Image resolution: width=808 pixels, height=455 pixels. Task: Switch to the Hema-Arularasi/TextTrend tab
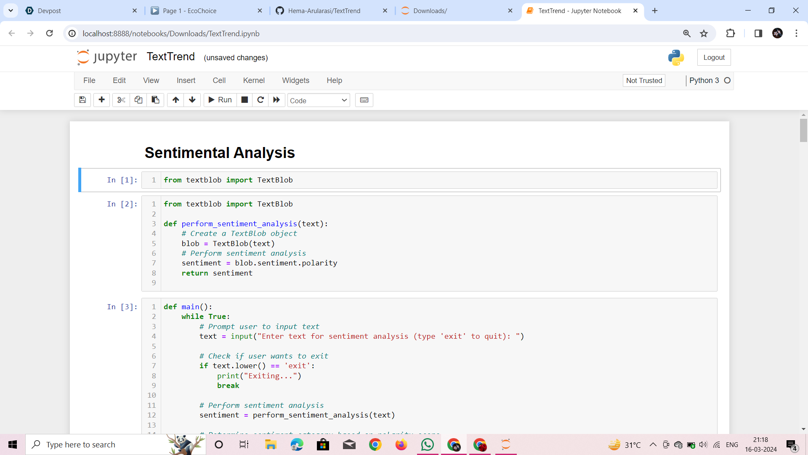coord(324,11)
